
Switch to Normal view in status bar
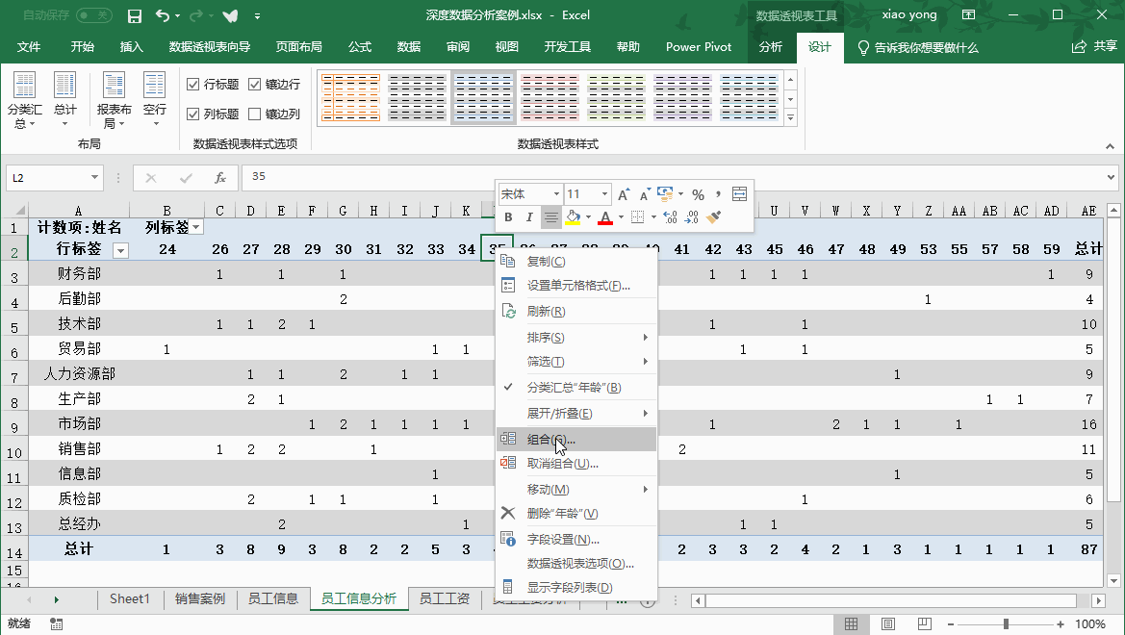coord(851,623)
